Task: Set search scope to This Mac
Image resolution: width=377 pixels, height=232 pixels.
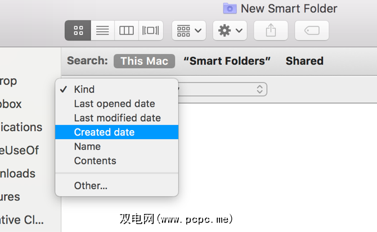Action: tap(144, 61)
